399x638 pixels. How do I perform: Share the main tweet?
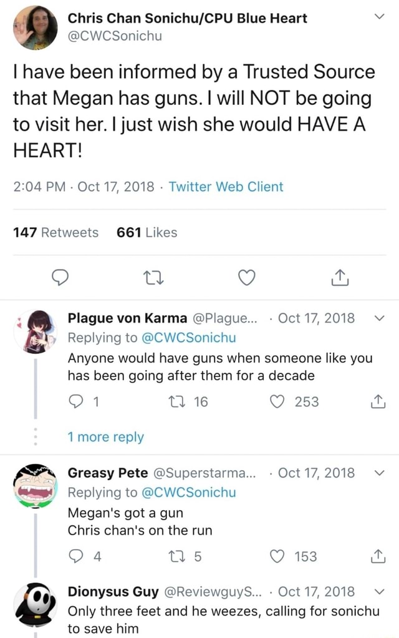click(340, 277)
